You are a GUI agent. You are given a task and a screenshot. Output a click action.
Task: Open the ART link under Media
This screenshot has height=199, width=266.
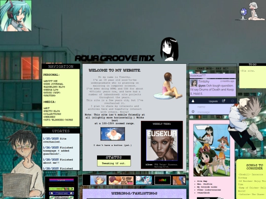[46, 108]
